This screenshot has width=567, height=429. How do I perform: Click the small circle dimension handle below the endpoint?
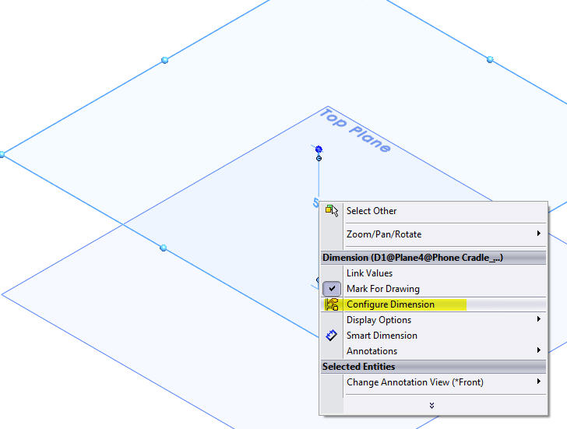click(x=319, y=158)
